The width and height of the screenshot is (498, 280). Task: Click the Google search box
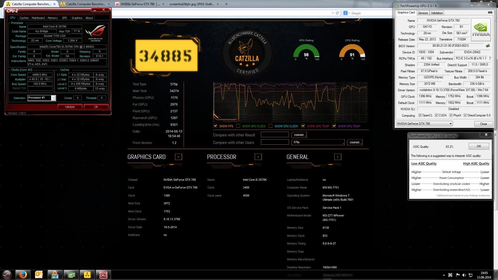click(367, 13)
